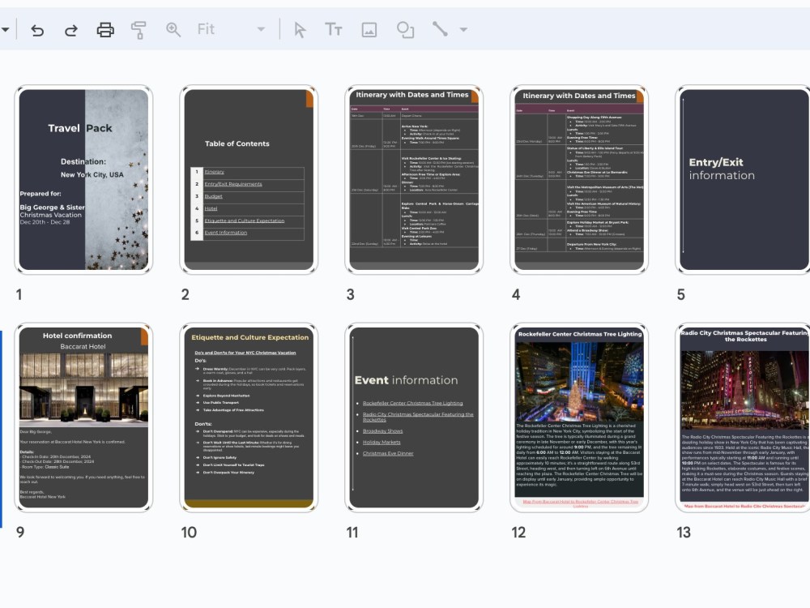Viewport: 810px width, 608px height.
Task: Print the presentation with printer icon
Action: [x=105, y=30]
